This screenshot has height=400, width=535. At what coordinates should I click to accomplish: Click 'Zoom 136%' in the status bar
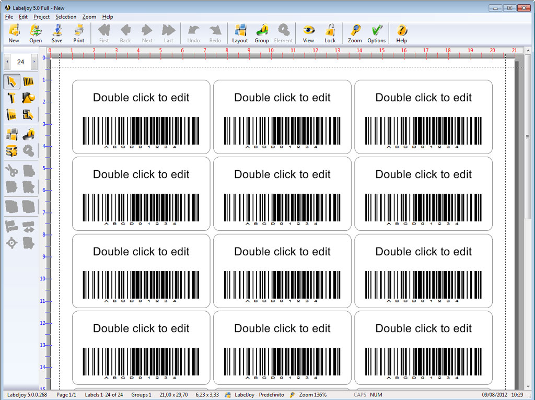(x=313, y=395)
